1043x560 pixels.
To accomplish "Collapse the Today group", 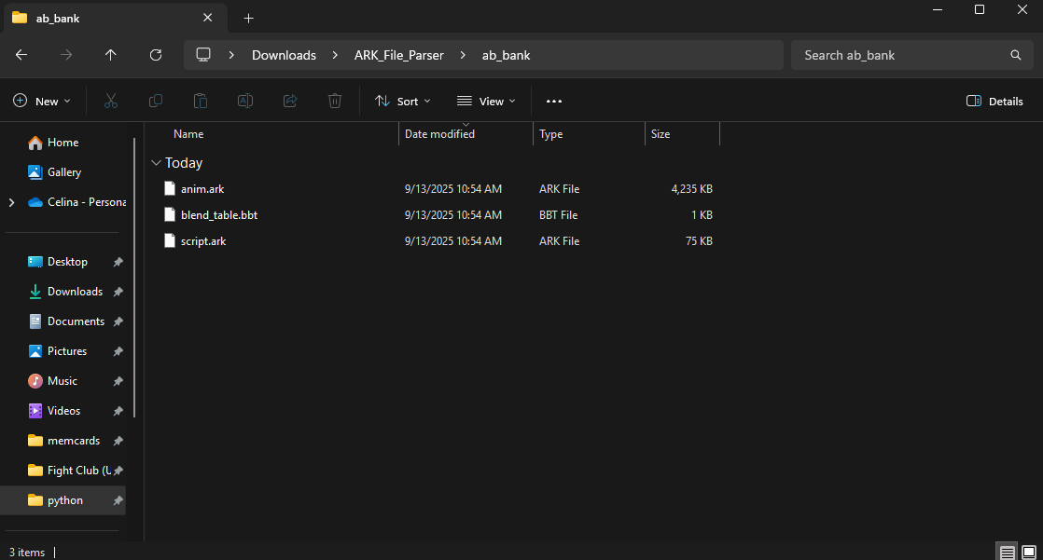I will click(156, 163).
